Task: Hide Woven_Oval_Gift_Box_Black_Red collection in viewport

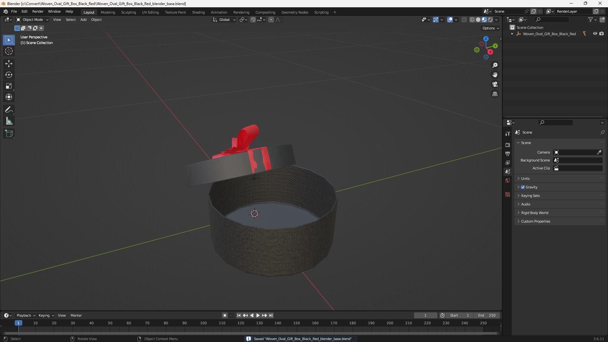Action: point(595,34)
